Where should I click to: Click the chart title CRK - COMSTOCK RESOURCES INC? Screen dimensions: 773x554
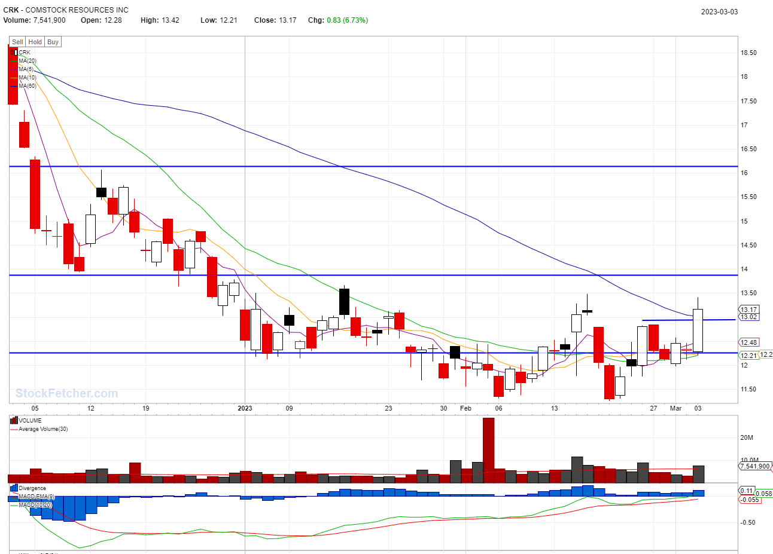tap(66, 10)
